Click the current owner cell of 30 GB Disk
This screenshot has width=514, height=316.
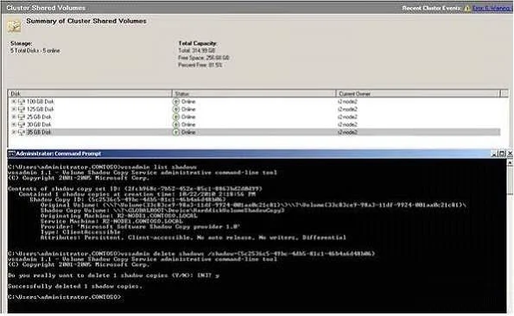point(347,125)
